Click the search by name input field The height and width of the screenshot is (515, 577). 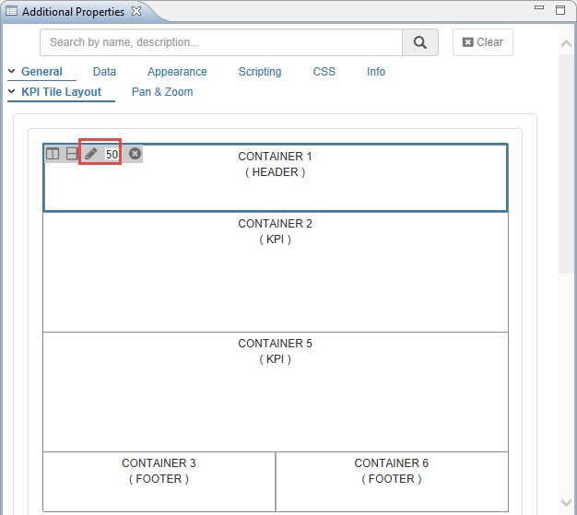(x=221, y=42)
